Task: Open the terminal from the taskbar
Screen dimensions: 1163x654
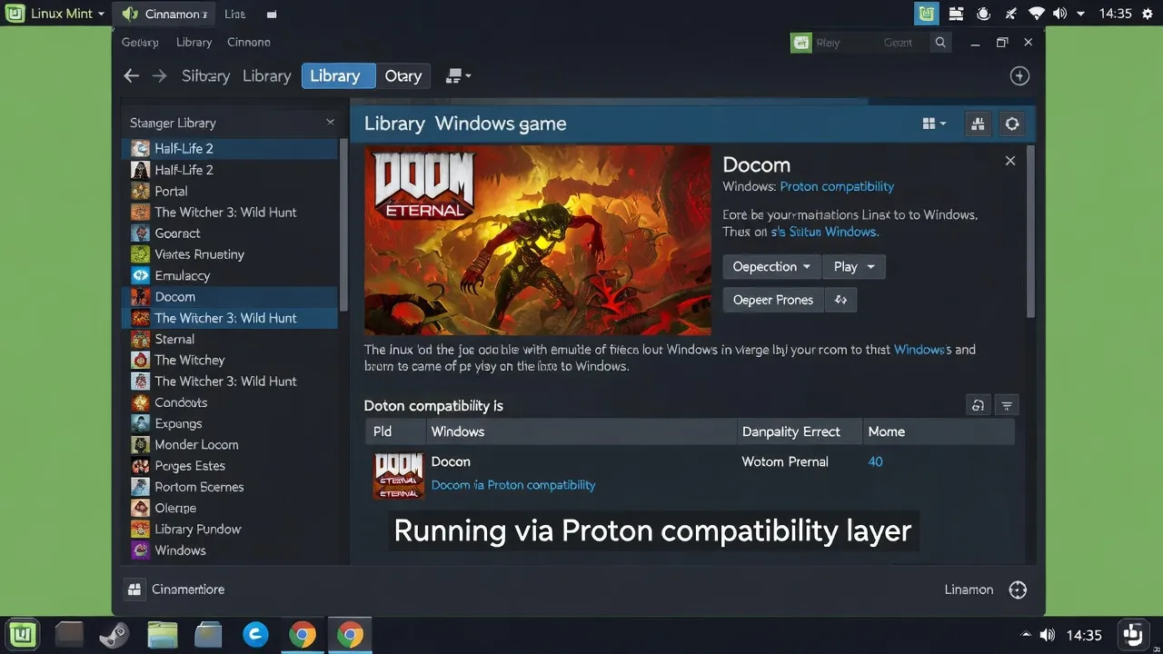Action: [69, 634]
